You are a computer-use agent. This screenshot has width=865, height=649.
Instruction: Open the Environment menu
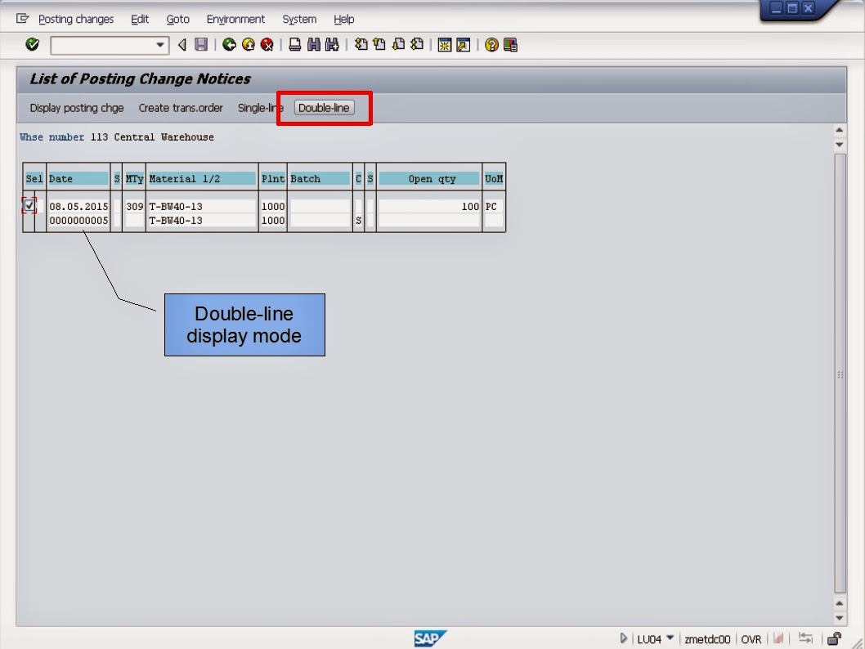(x=235, y=19)
